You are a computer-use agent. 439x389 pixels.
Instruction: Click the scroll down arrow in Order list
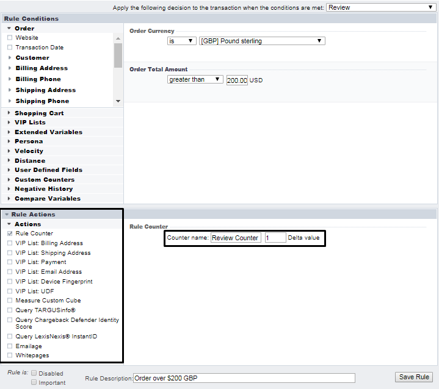pyautogui.click(x=118, y=101)
